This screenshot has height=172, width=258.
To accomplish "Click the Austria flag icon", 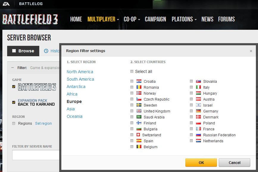I will pyautogui.click(x=198, y=99).
